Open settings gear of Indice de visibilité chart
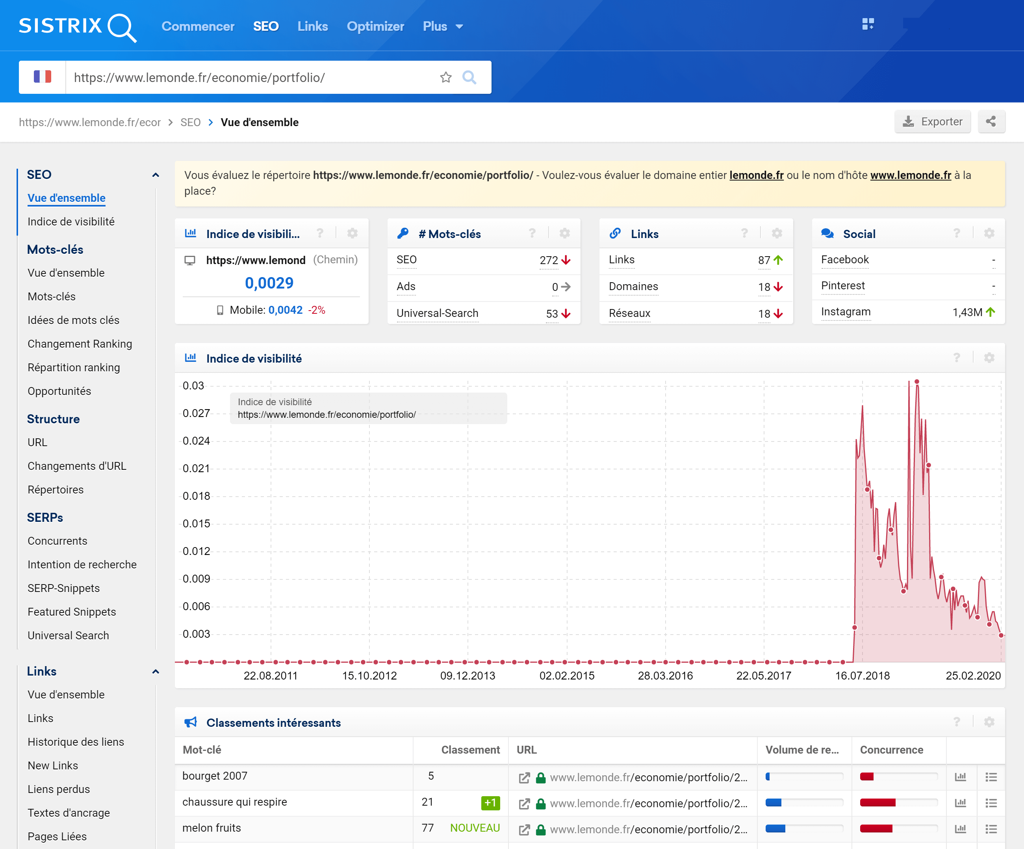Screen dimensions: 1024x849 (x=989, y=357)
